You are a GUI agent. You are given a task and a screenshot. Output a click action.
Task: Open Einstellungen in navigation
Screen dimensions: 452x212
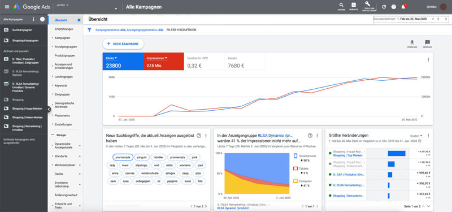pos(63,124)
